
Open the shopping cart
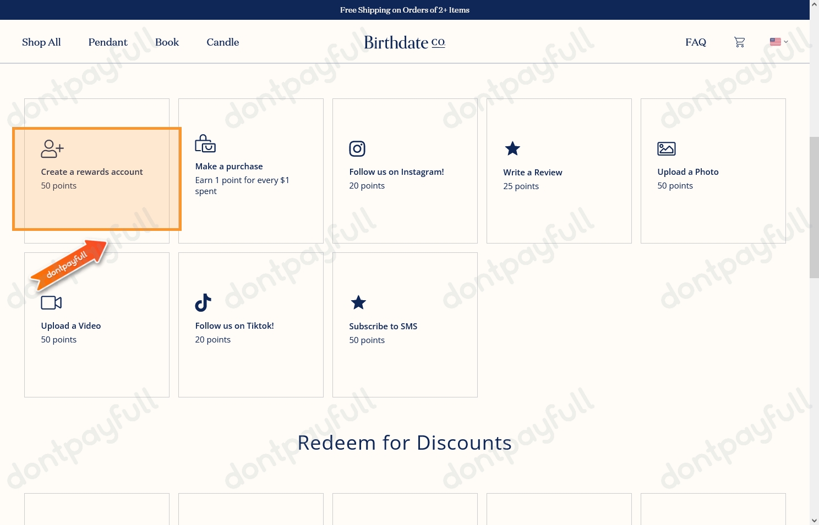[739, 42]
